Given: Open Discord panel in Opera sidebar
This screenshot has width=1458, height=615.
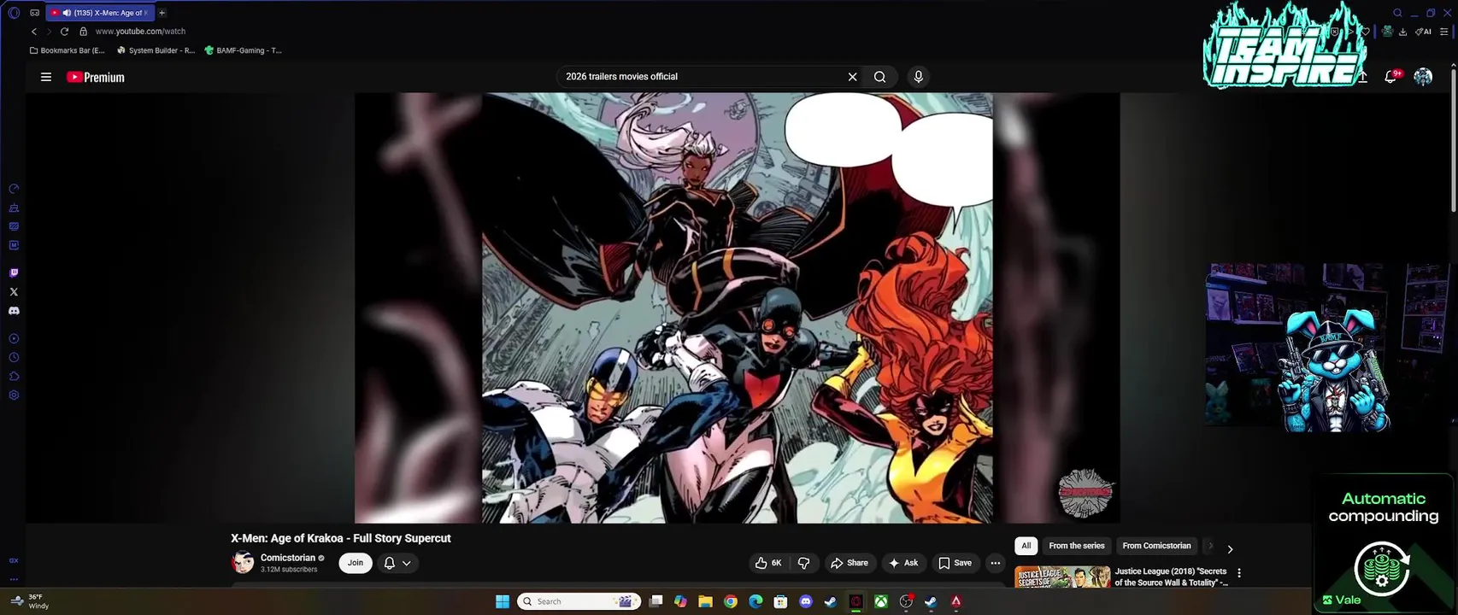Looking at the screenshot, I should (14, 311).
